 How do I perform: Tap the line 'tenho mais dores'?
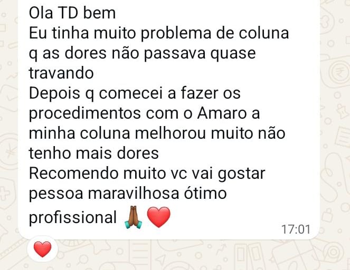(94, 153)
